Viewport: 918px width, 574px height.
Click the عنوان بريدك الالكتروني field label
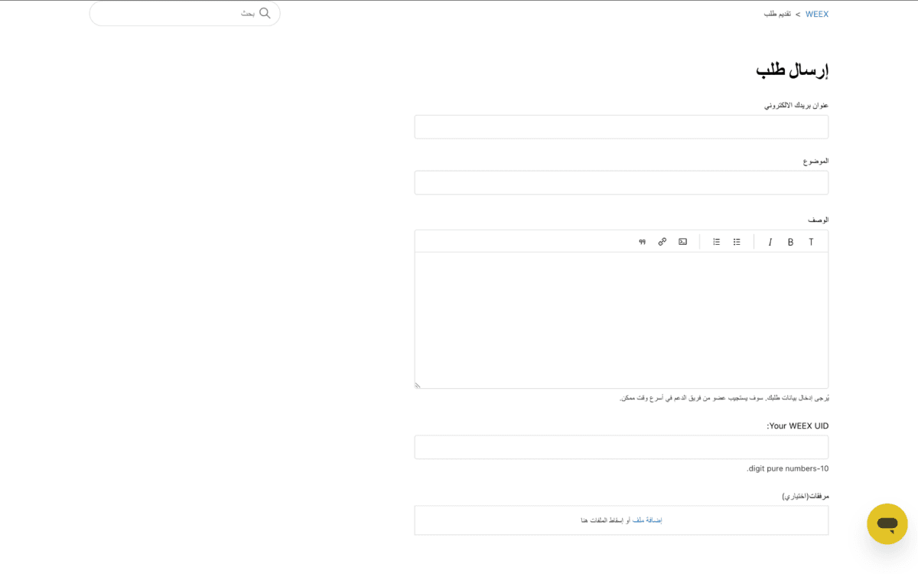[x=796, y=105]
